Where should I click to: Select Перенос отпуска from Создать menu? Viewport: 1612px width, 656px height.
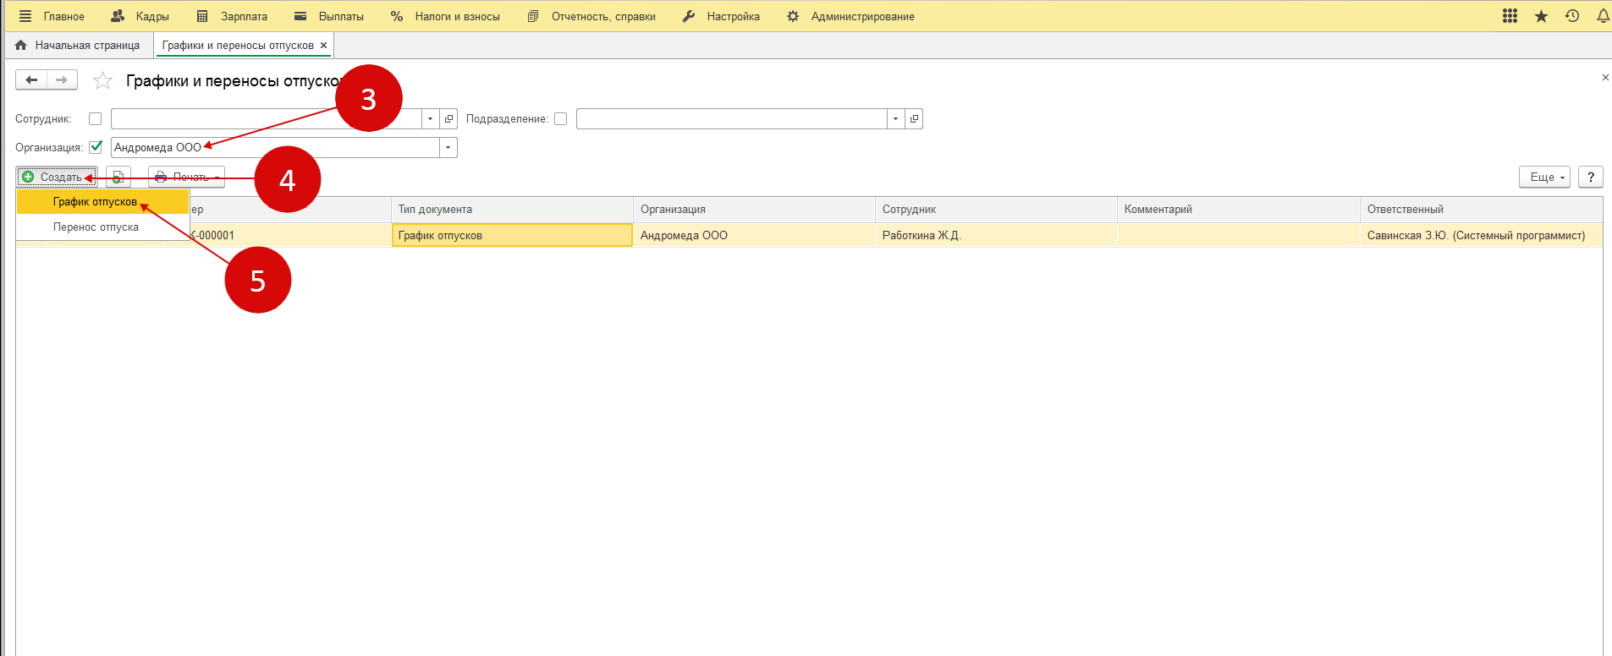pyautogui.click(x=102, y=227)
